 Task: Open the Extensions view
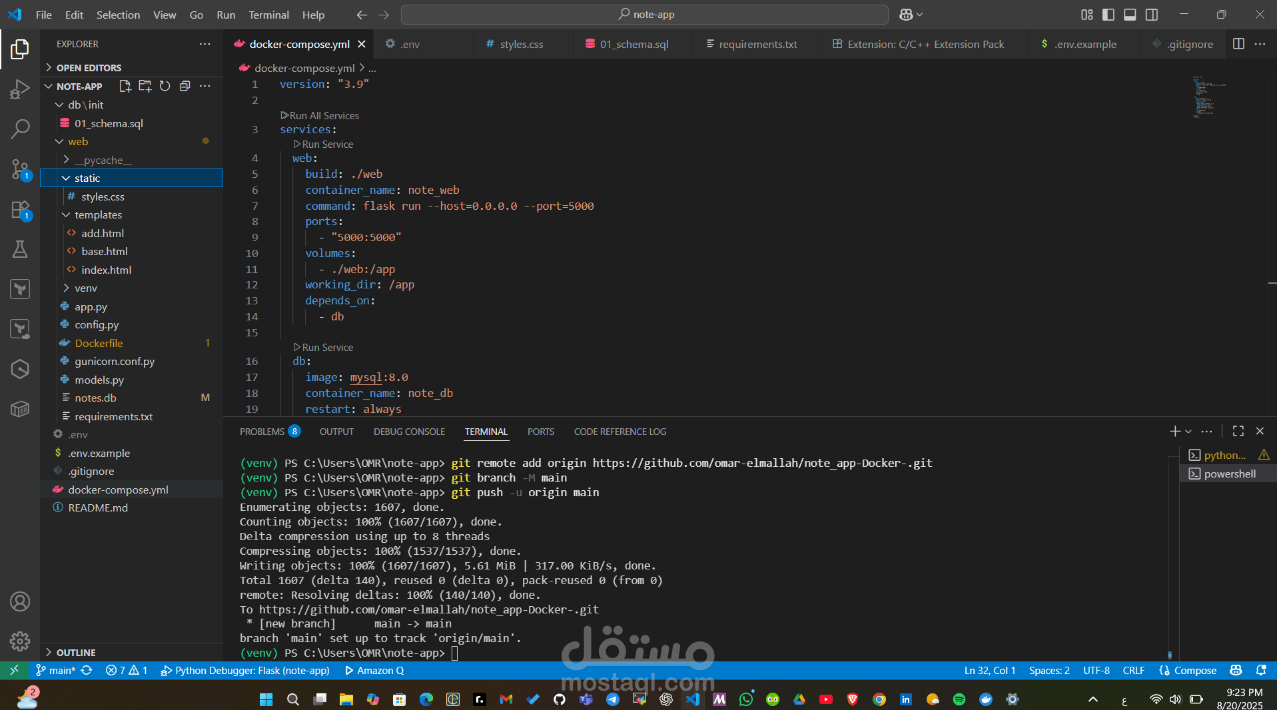[x=20, y=210]
